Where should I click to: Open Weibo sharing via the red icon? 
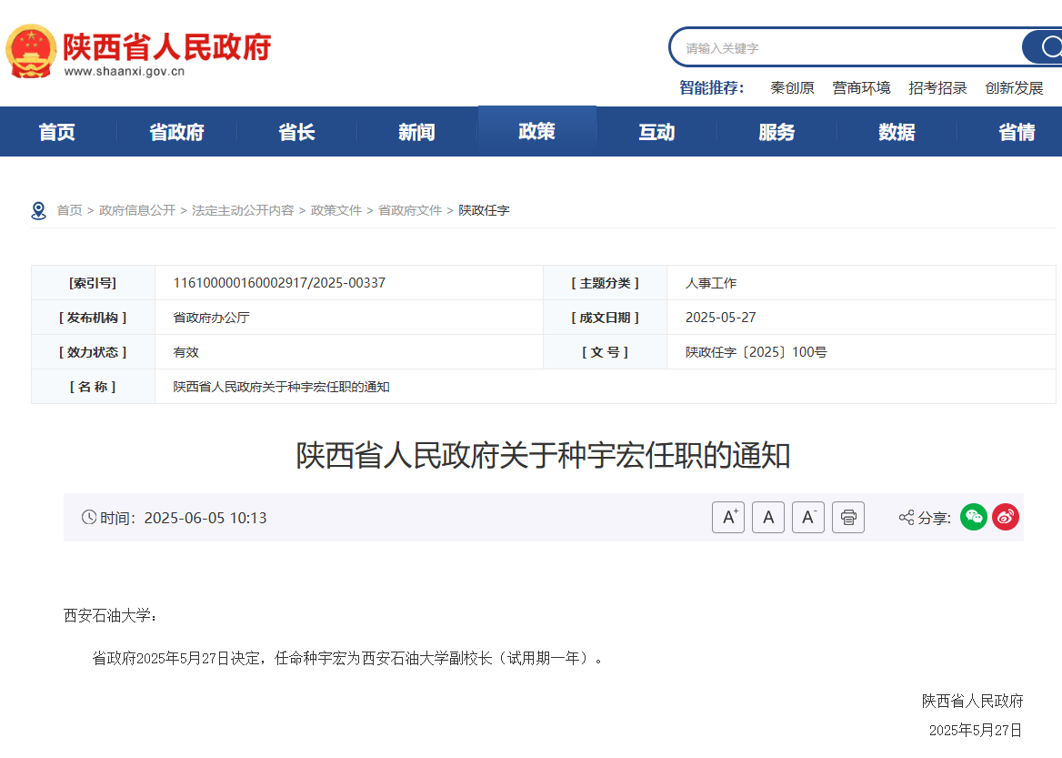click(x=1005, y=517)
